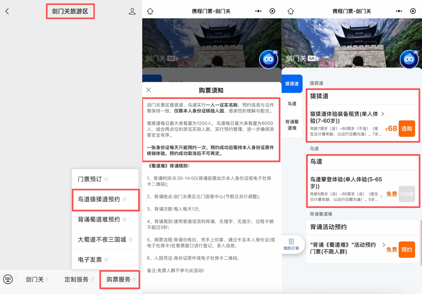Open AI assistant robot icon in right panel

(409, 59)
